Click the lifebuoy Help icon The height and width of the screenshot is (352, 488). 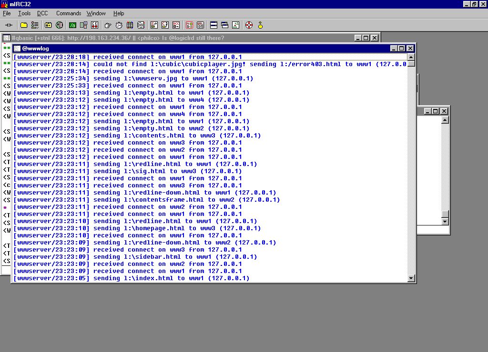click(249, 25)
